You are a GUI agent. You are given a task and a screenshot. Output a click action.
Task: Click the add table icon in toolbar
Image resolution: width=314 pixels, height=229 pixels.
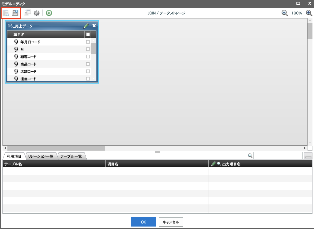6,13
